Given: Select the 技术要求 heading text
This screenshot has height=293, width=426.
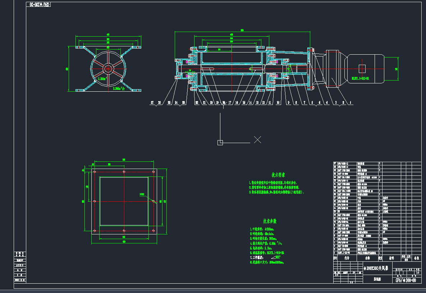Looking at the screenshot, I should pos(278,175).
